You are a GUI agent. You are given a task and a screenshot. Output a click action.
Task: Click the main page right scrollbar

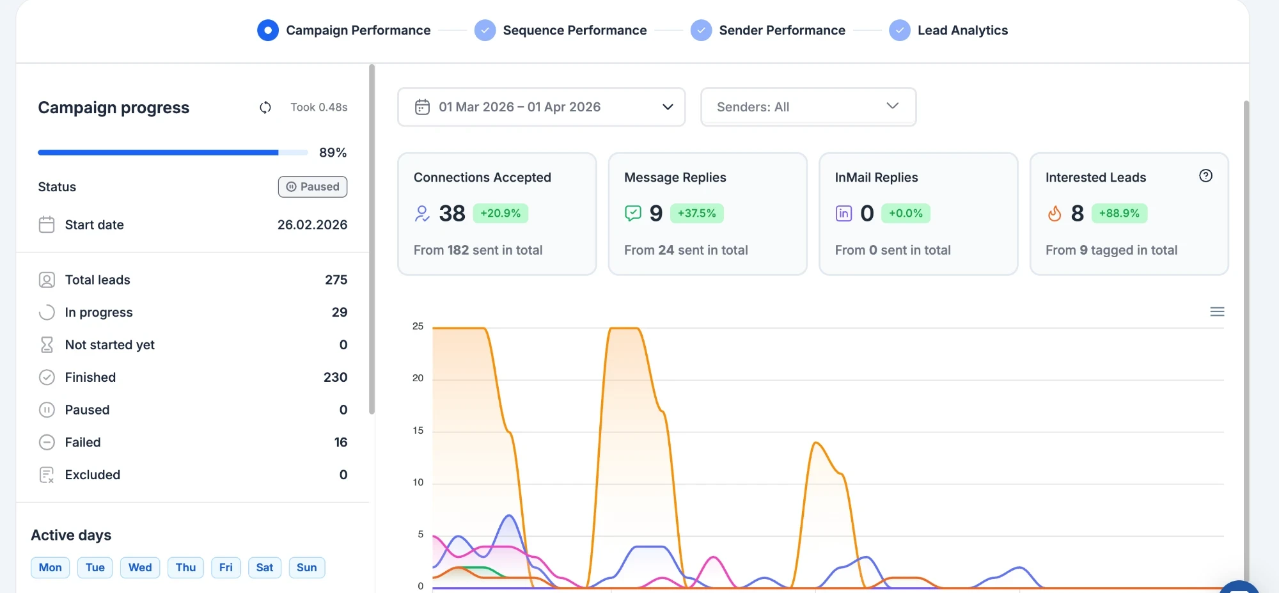(1246, 345)
